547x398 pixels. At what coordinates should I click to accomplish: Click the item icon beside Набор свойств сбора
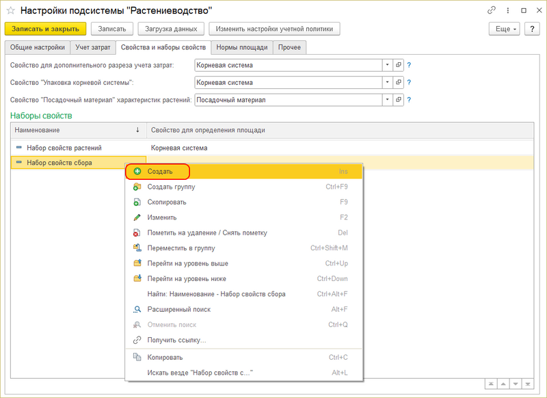[19, 162]
